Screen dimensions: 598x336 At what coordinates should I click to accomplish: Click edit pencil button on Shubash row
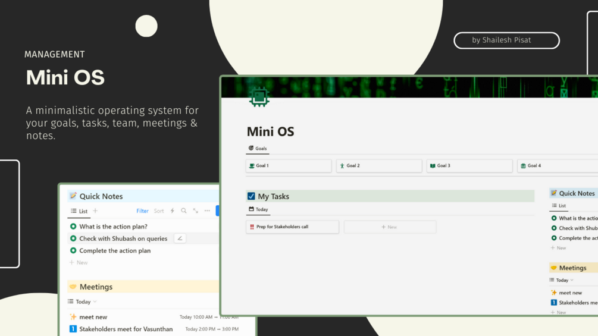pos(180,238)
